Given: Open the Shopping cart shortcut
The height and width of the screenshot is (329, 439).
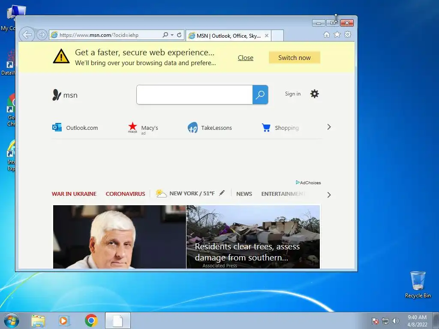Looking at the screenshot, I should pyautogui.click(x=280, y=128).
